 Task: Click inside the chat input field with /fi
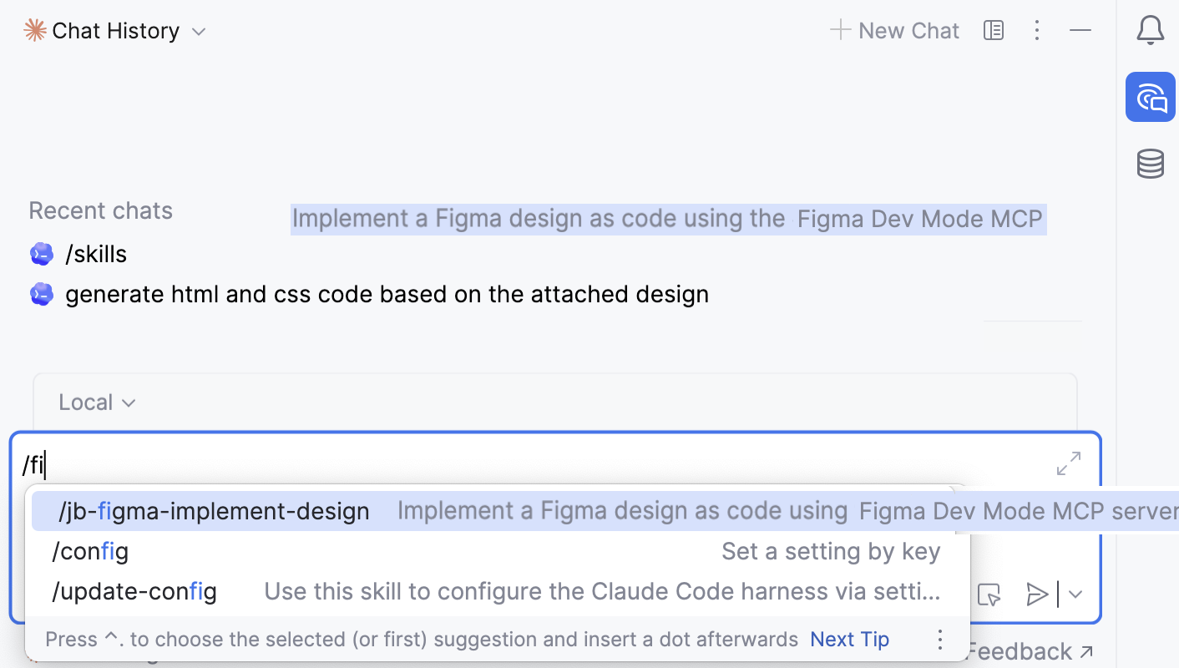pyautogui.click(x=534, y=464)
